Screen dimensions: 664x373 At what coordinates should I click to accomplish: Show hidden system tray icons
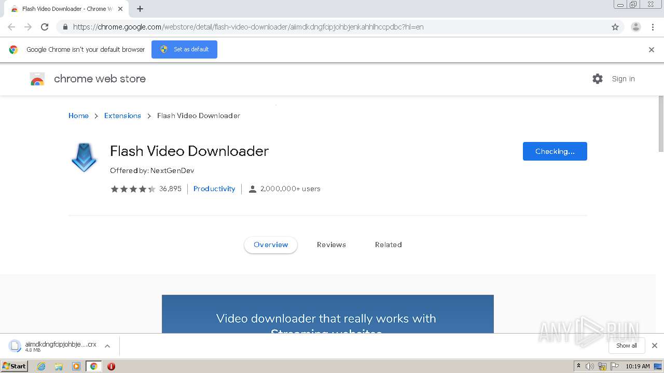tap(578, 366)
